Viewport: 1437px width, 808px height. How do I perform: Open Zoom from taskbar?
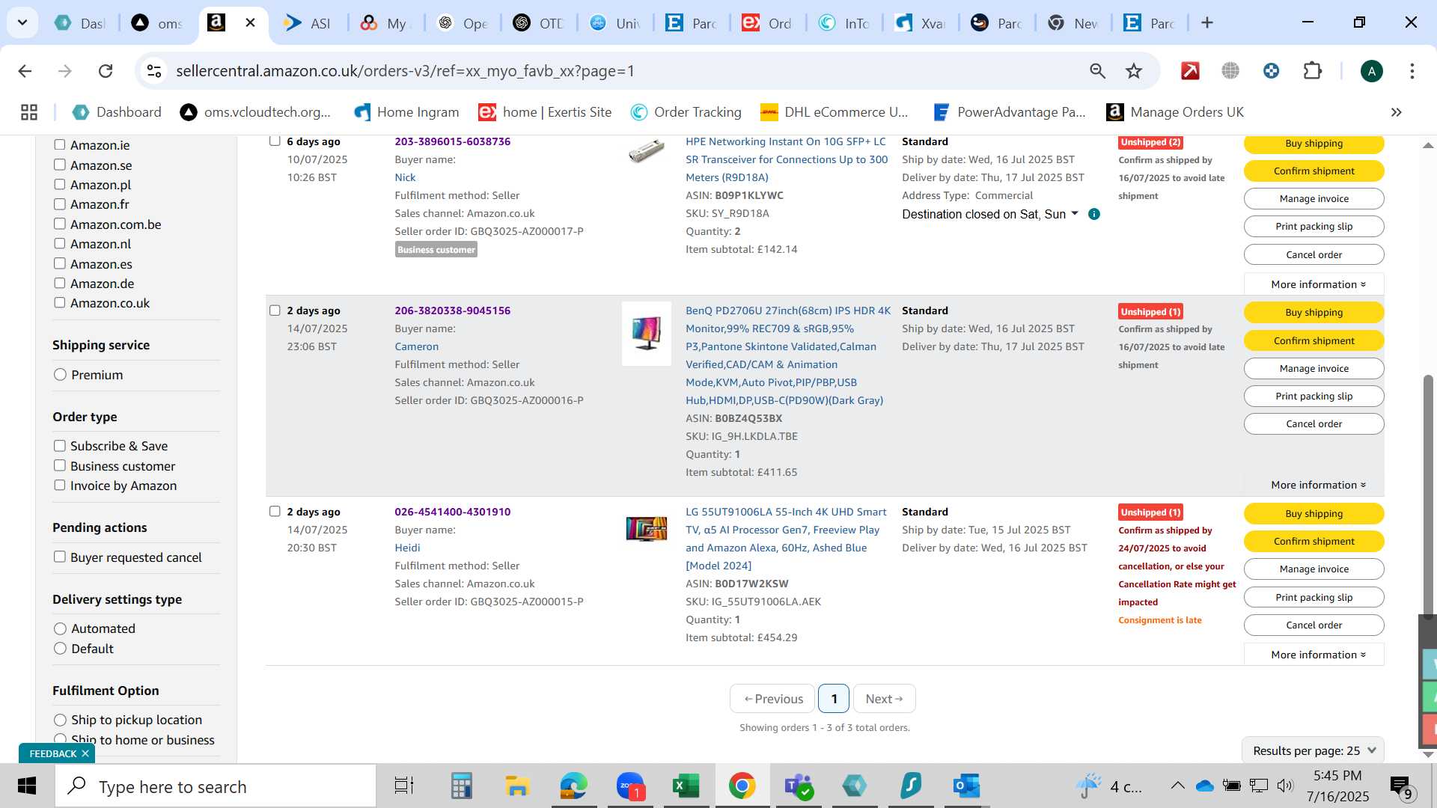click(x=630, y=786)
